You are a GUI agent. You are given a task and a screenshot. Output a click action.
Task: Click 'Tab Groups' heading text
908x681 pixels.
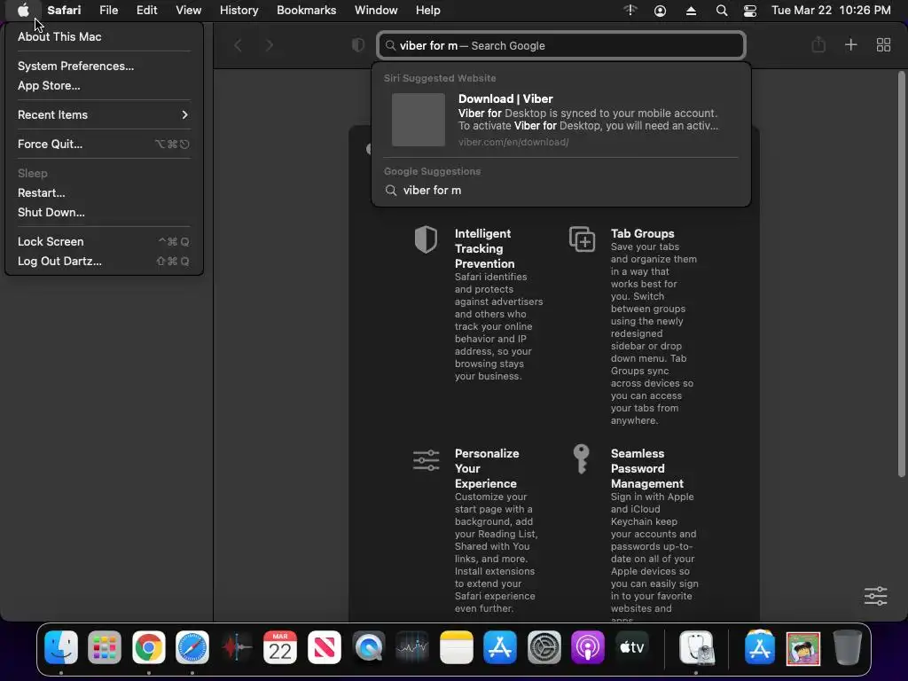point(642,233)
